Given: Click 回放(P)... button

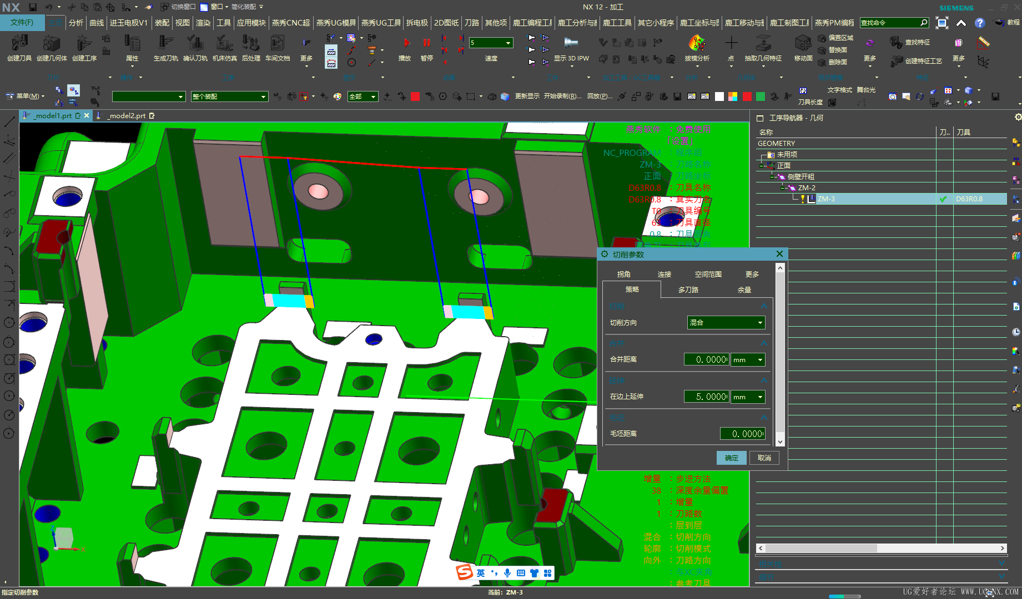Looking at the screenshot, I should coord(600,97).
